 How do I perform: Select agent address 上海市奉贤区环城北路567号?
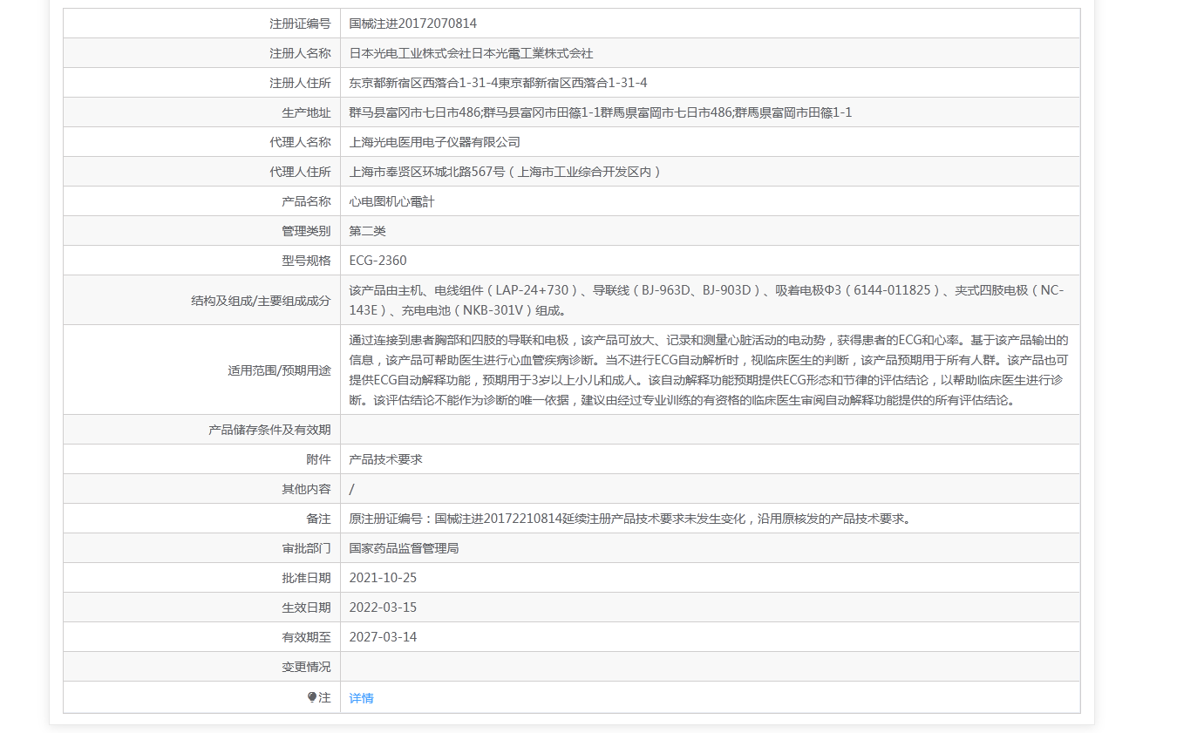[427, 172]
